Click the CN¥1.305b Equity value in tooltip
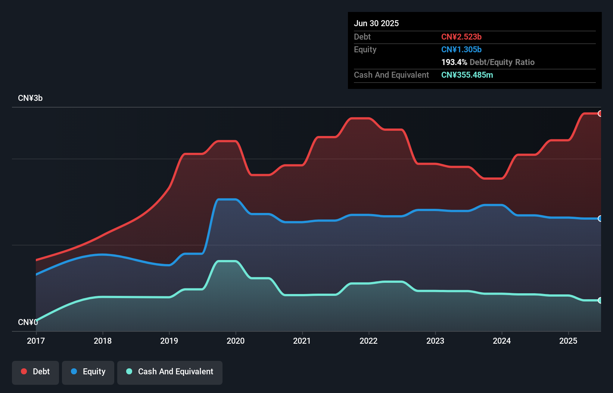Screen dimensions: 613x393 click(x=461, y=49)
